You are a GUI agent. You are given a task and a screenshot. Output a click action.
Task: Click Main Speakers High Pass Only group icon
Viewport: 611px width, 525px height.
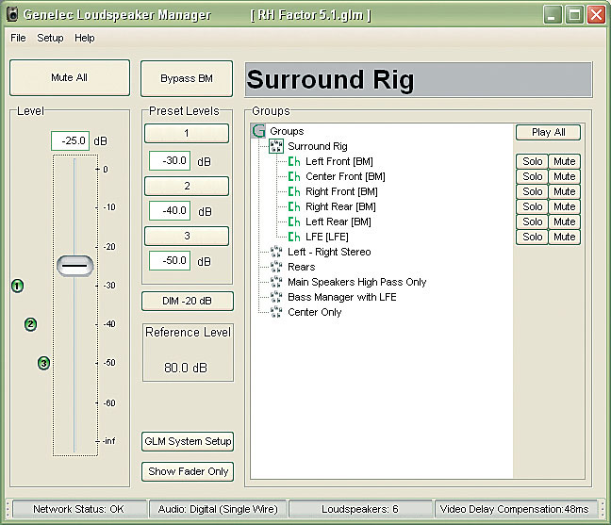coord(276,282)
